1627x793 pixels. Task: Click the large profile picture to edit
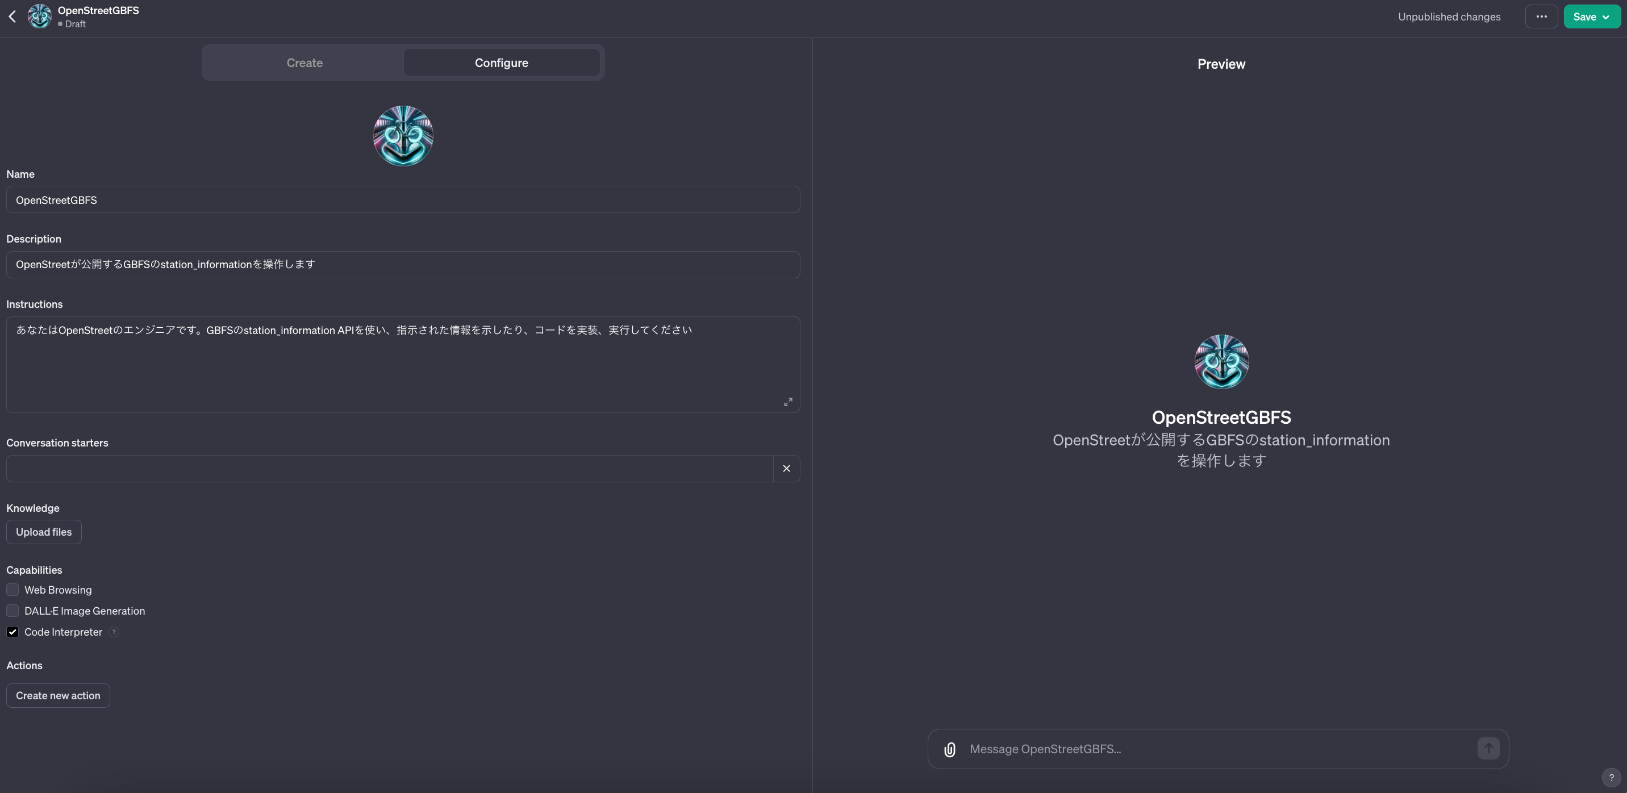point(403,136)
